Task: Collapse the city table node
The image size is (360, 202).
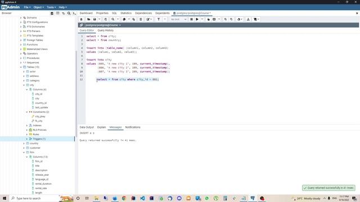Action: 24,85
